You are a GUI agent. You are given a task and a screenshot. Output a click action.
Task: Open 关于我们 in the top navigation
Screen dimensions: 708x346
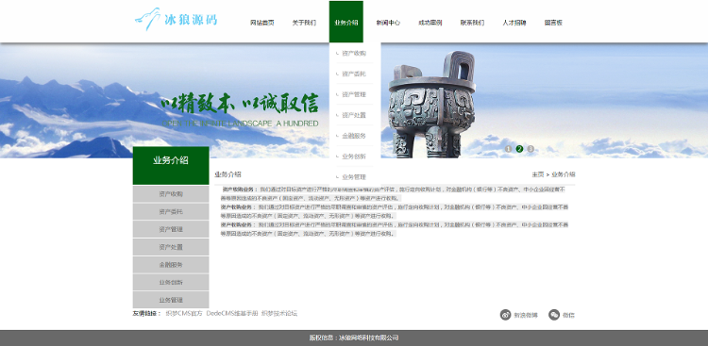[304, 23]
